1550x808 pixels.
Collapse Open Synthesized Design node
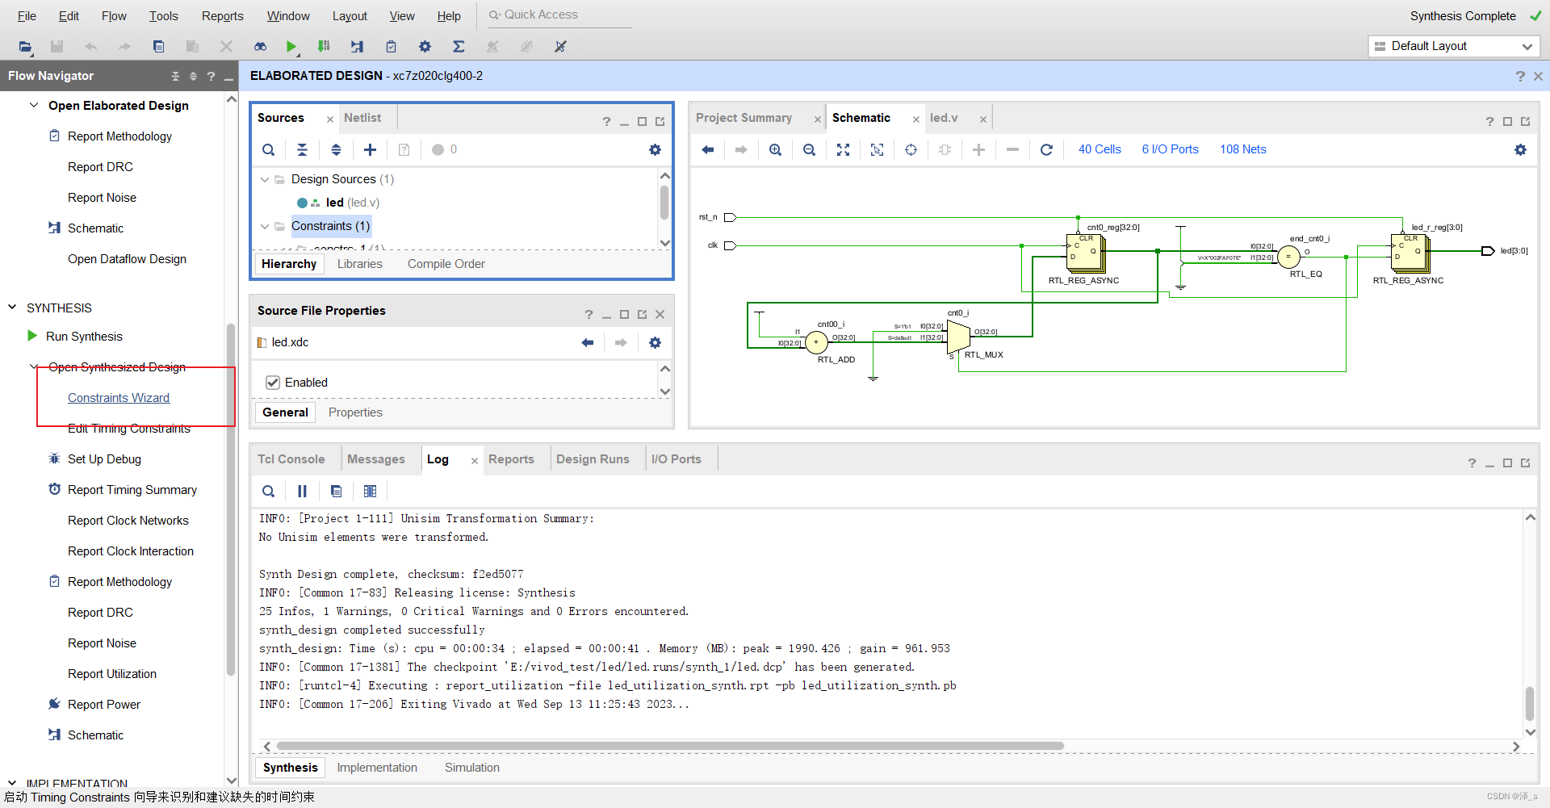(34, 366)
